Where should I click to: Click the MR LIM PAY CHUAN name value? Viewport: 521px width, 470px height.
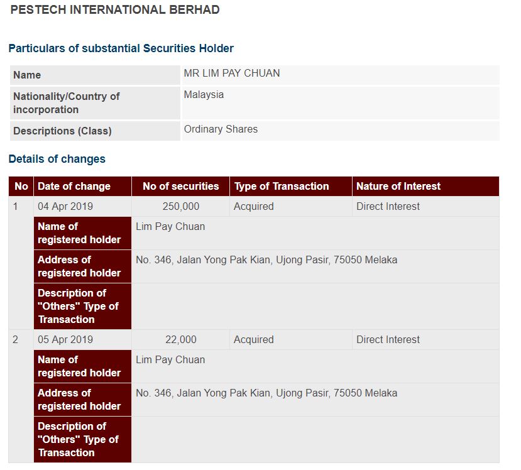pyautogui.click(x=232, y=73)
